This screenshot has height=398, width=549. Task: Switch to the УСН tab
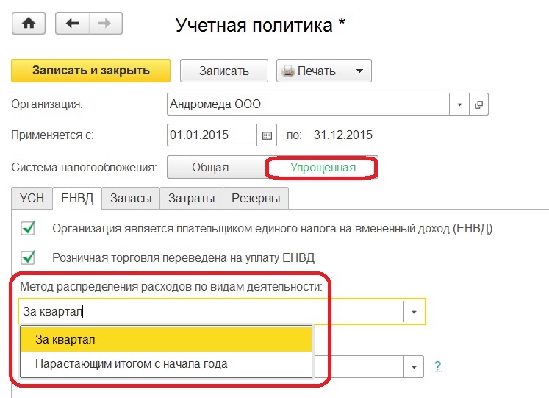[x=32, y=198]
